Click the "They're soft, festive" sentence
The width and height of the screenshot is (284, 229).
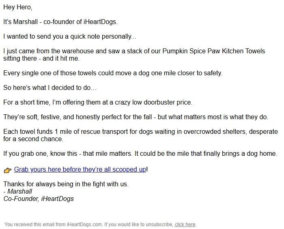point(136,117)
